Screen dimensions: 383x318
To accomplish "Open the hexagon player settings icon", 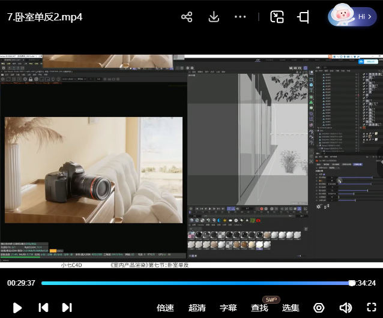I will click(x=319, y=308).
